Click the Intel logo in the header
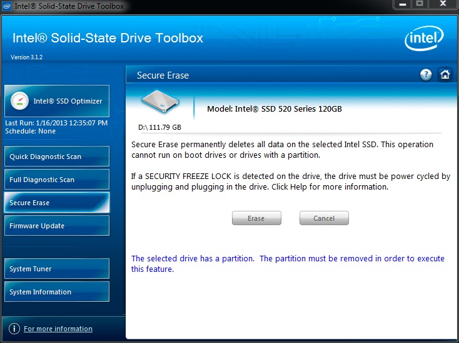 pyautogui.click(x=423, y=40)
